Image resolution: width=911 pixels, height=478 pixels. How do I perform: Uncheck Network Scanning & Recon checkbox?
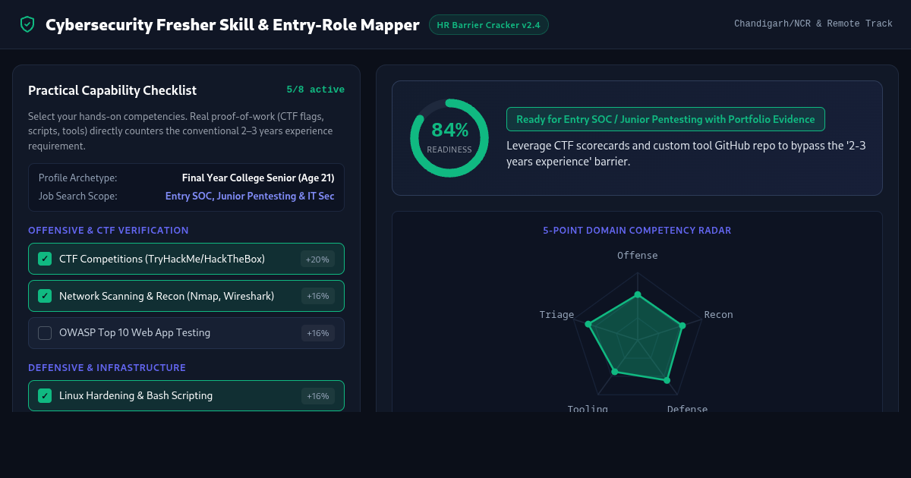(45, 296)
